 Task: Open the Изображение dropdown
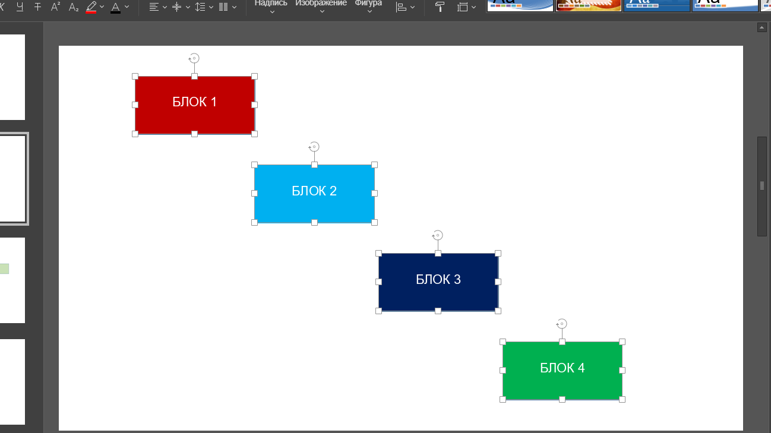(x=321, y=6)
